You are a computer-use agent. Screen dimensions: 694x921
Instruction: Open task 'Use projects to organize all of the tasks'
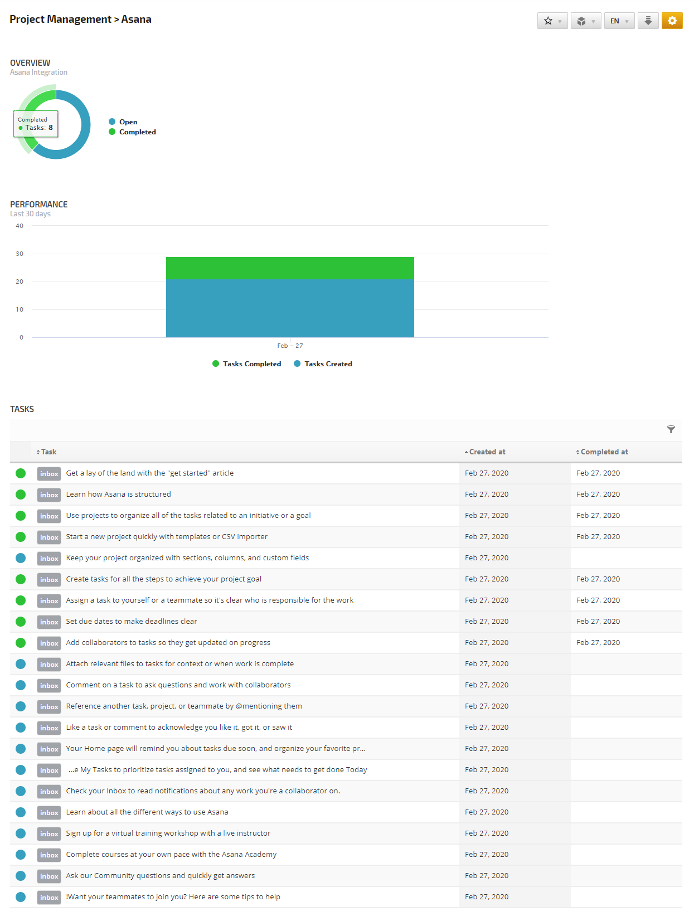(x=188, y=516)
